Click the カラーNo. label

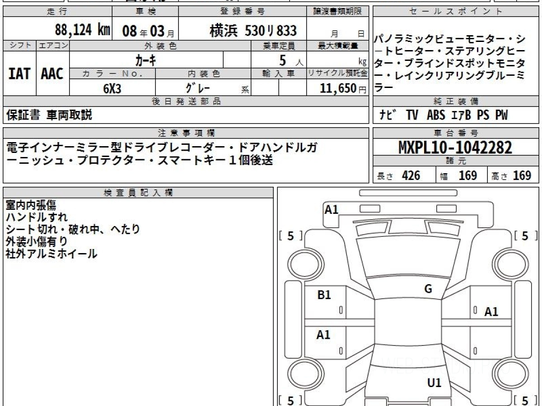point(112,74)
